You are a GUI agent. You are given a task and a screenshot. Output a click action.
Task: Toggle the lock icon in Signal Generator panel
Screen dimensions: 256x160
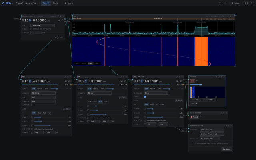pos(62,20)
